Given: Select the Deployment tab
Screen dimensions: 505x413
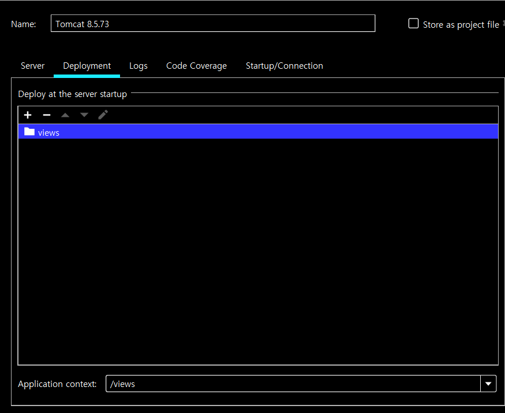Looking at the screenshot, I should [87, 66].
